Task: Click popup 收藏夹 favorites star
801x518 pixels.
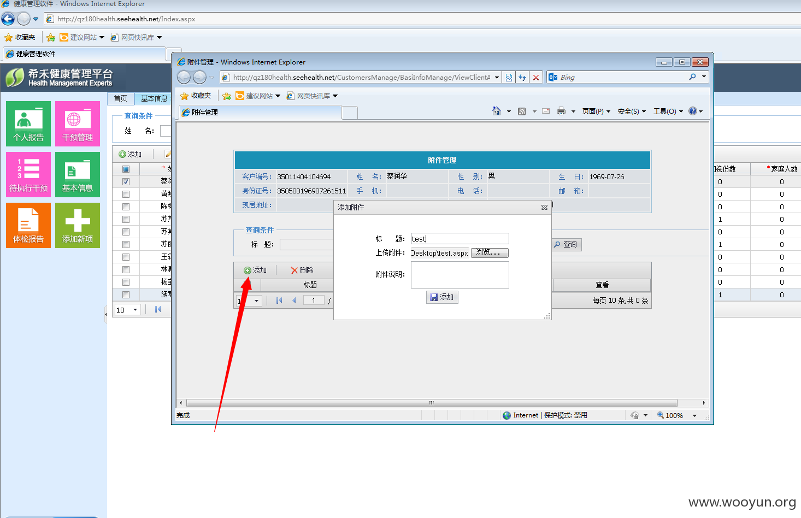Action: 196,96
